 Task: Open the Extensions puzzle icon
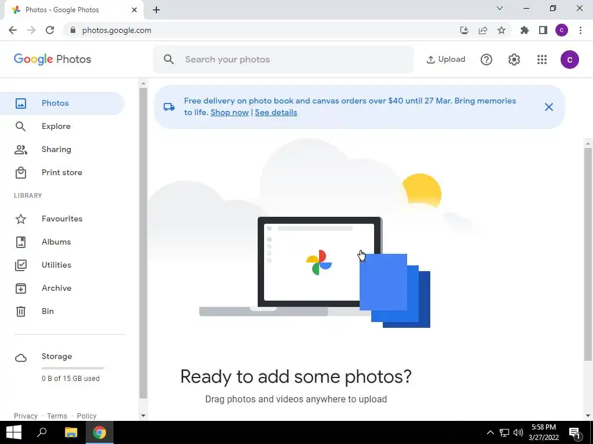tap(525, 30)
